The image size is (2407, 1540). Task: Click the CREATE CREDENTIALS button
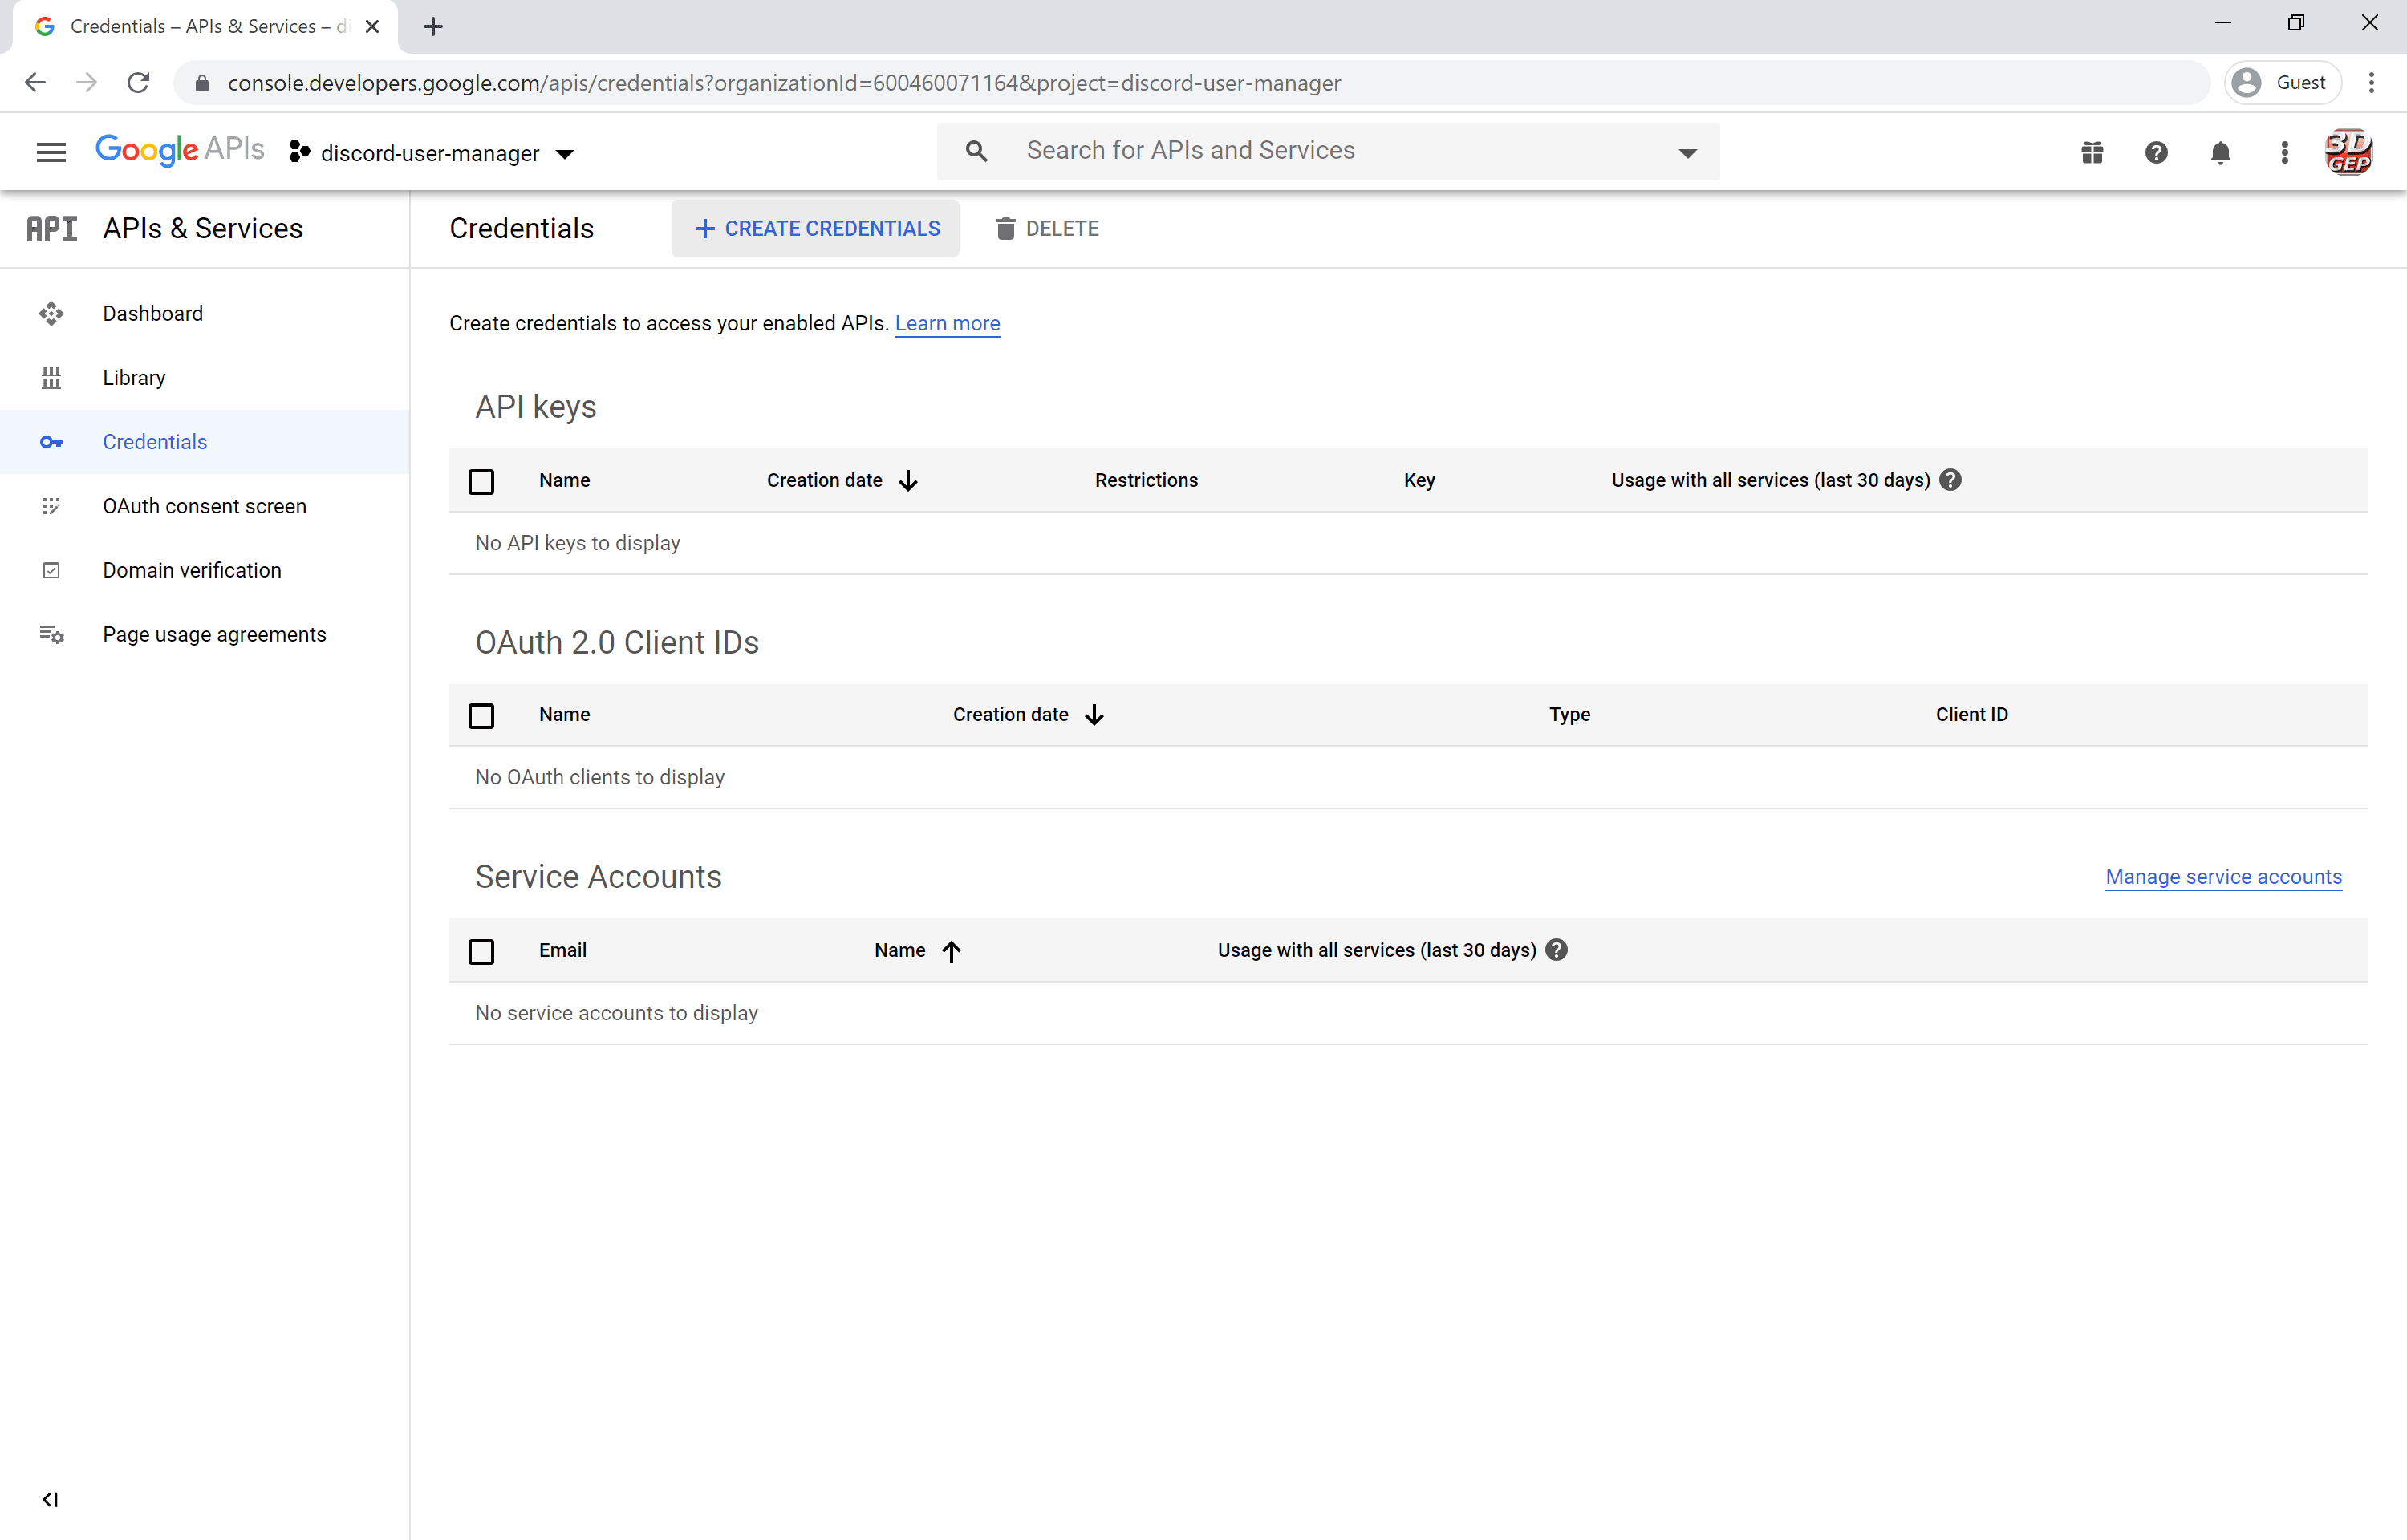[816, 228]
